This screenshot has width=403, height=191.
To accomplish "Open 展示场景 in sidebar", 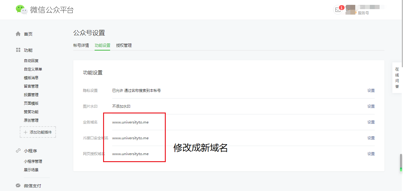I will click(31, 170).
